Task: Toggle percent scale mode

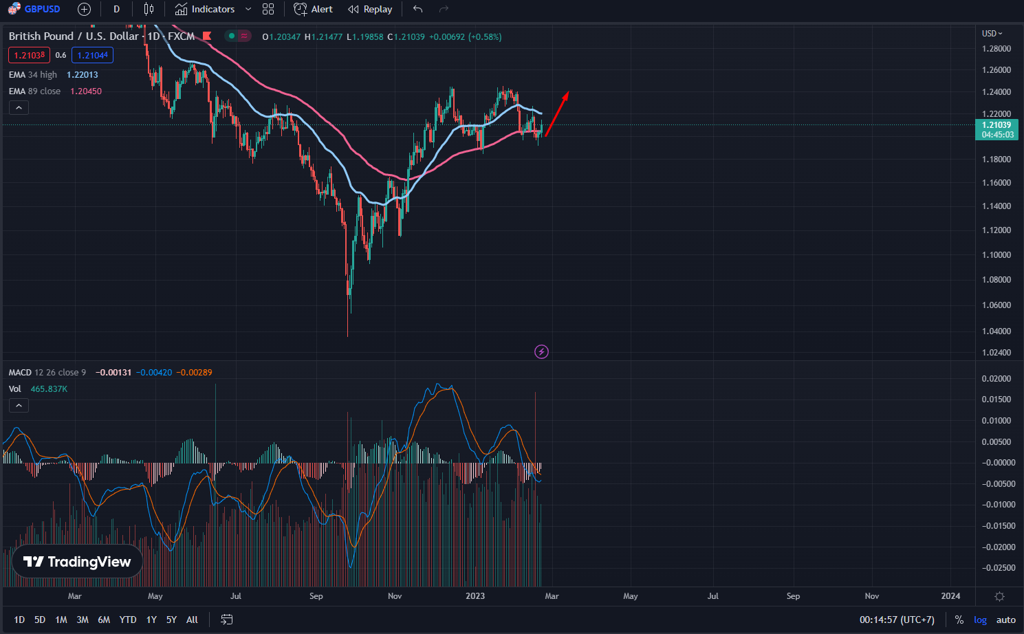Action: point(959,620)
